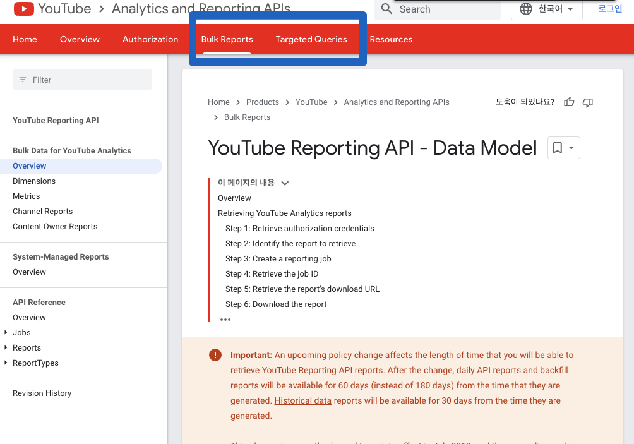
Task: Jump to Step 3: Create a reporting job
Action: click(x=278, y=259)
